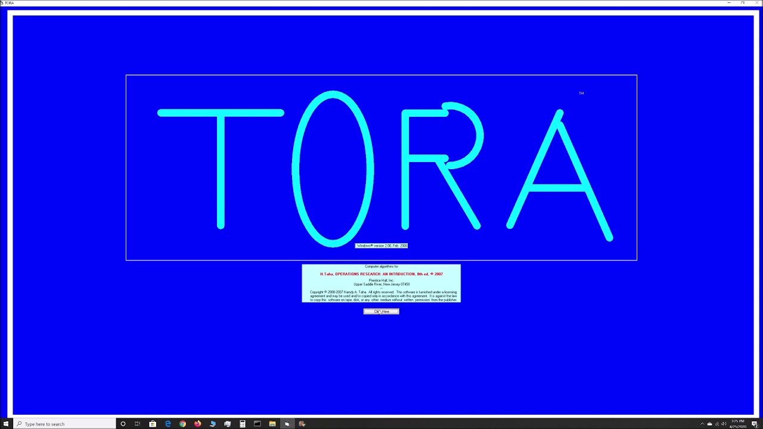Image resolution: width=763 pixels, height=429 pixels.
Task: Open OneDrive cloud tray icon
Action: 709,424
